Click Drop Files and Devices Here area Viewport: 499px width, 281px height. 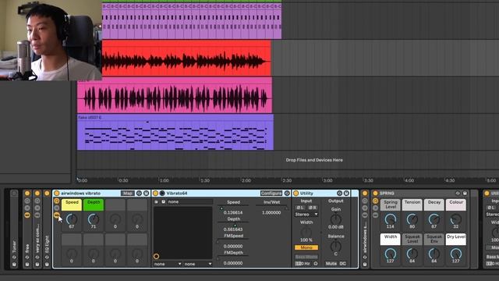coord(314,160)
